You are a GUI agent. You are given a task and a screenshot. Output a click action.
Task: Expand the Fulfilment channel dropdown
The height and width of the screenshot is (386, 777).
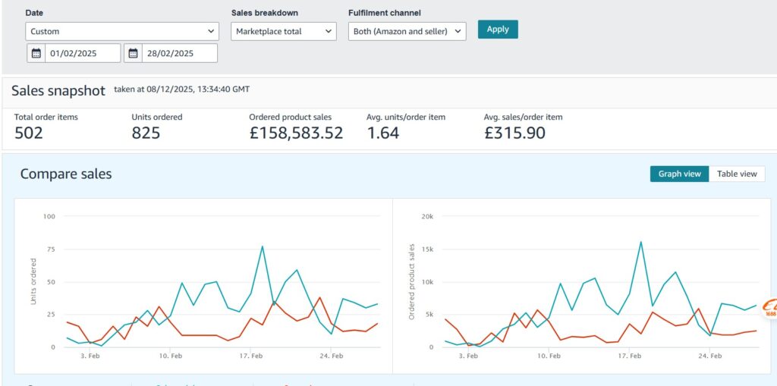pyautogui.click(x=407, y=31)
